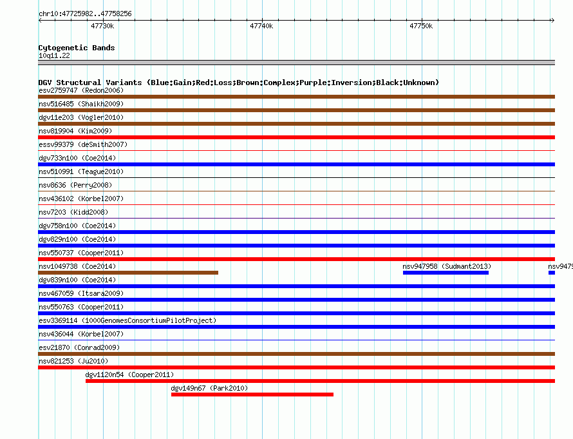Image resolution: width=573 pixels, height=439 pixels.
Task: Click the red bar under dgv149n67 (Park2010)
Action: 252,395
